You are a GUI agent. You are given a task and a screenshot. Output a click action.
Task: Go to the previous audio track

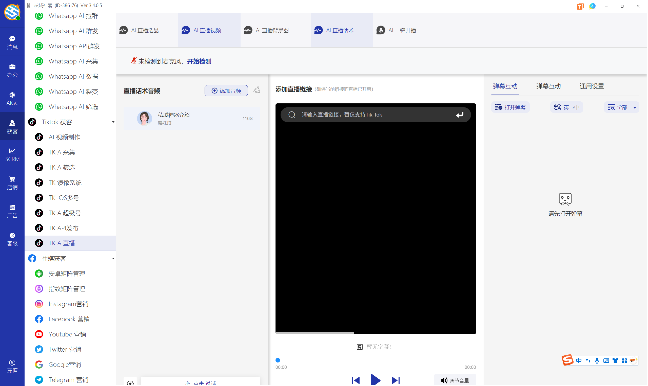coord(356,380)
